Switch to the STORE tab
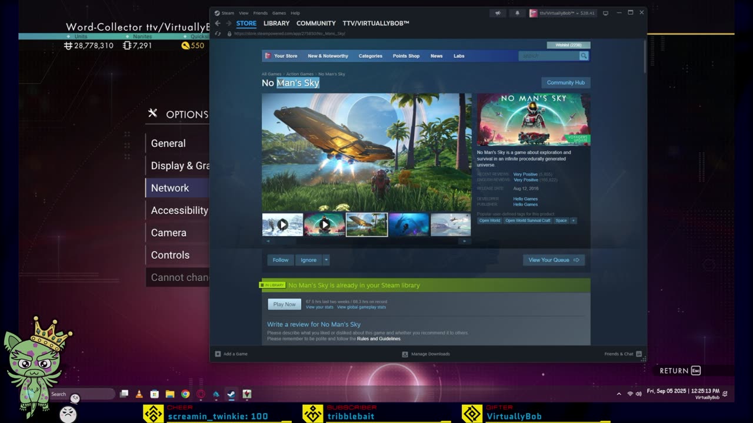753x423 pixels. point(246,23)
